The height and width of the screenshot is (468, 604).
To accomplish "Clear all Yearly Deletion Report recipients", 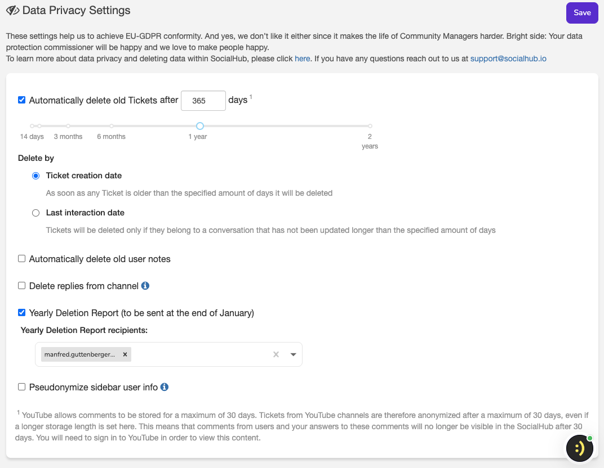I will click(276, 354).
